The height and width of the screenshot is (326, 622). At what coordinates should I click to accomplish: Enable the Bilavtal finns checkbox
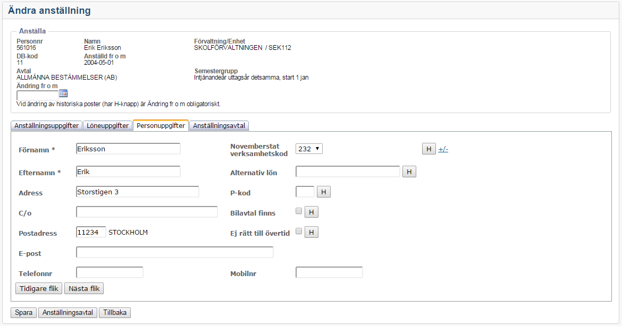pos(299,211)
